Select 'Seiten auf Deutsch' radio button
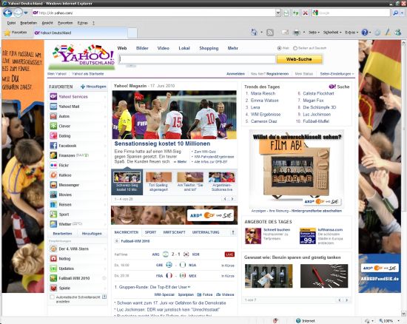The height and width of the screenshot is (324, 407). 295,48
